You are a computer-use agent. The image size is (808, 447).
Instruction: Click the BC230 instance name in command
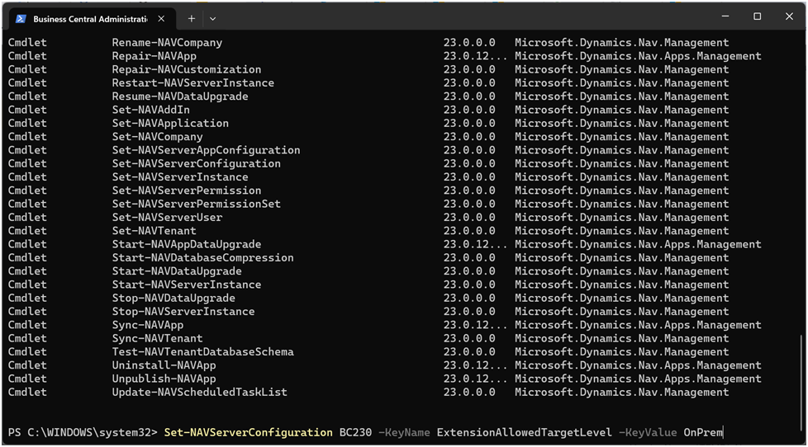click(355, 433)
